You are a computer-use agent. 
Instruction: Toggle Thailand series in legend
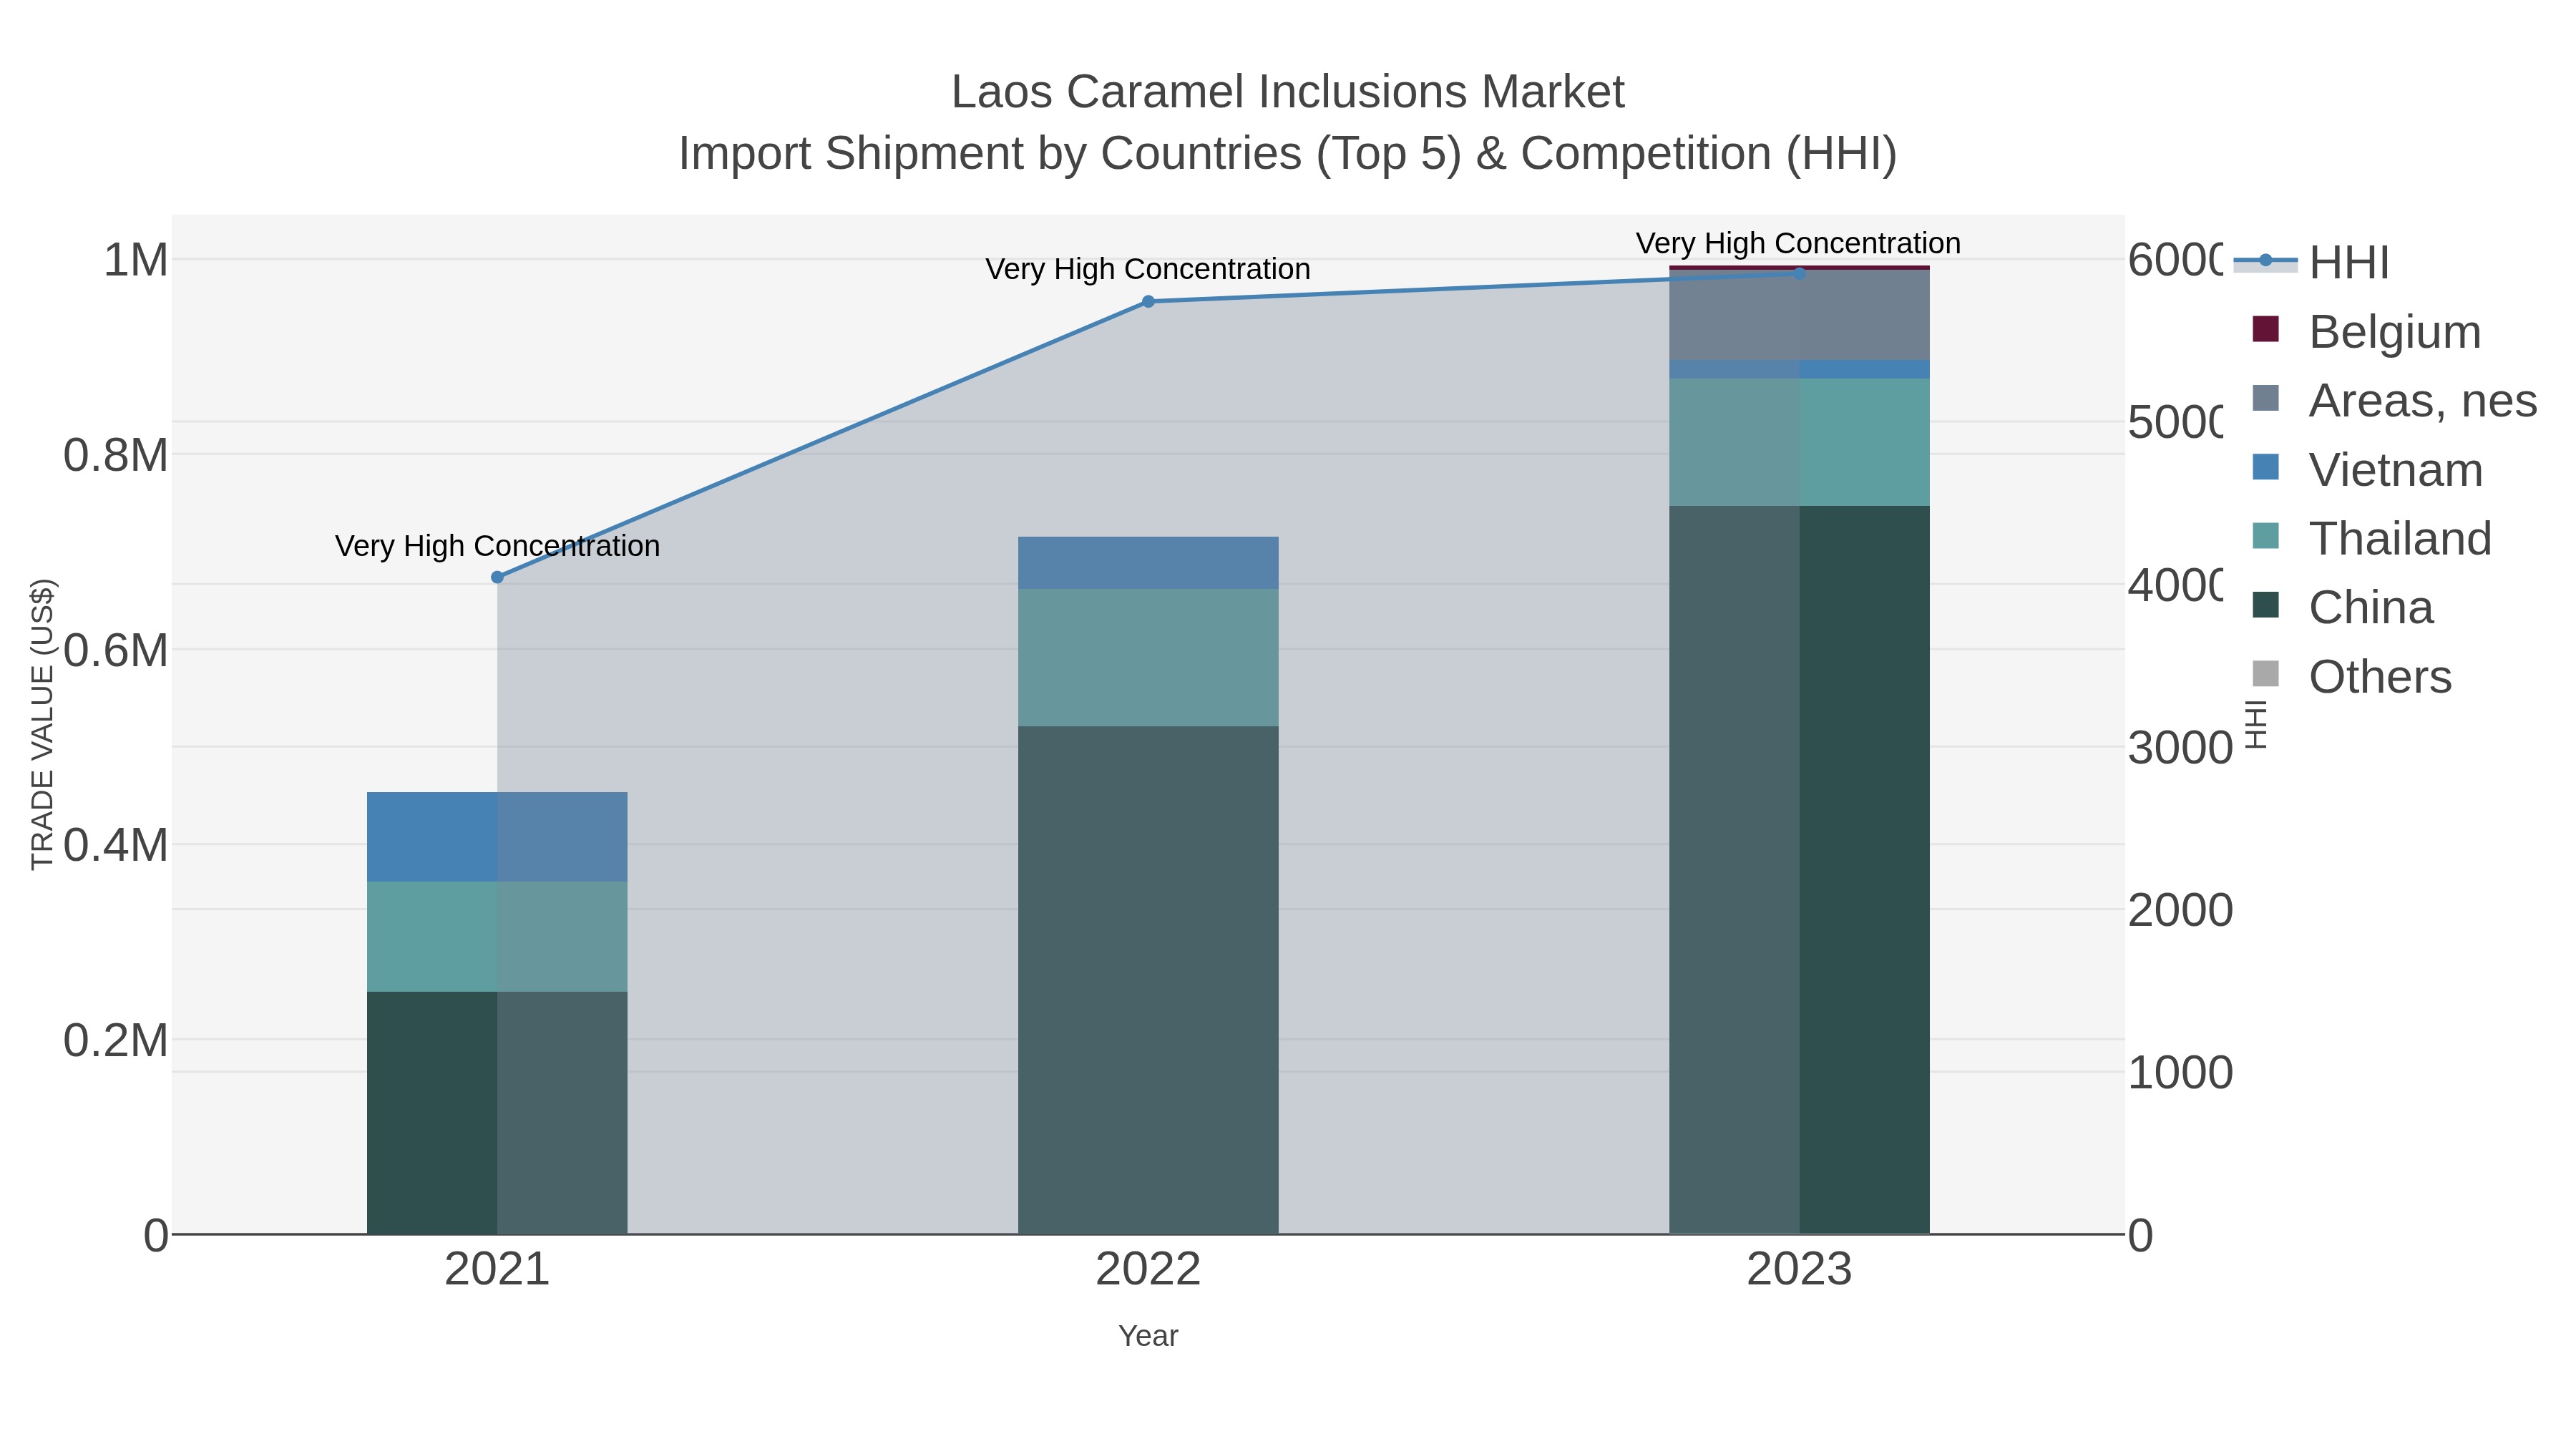click(x=2372, y=538)
